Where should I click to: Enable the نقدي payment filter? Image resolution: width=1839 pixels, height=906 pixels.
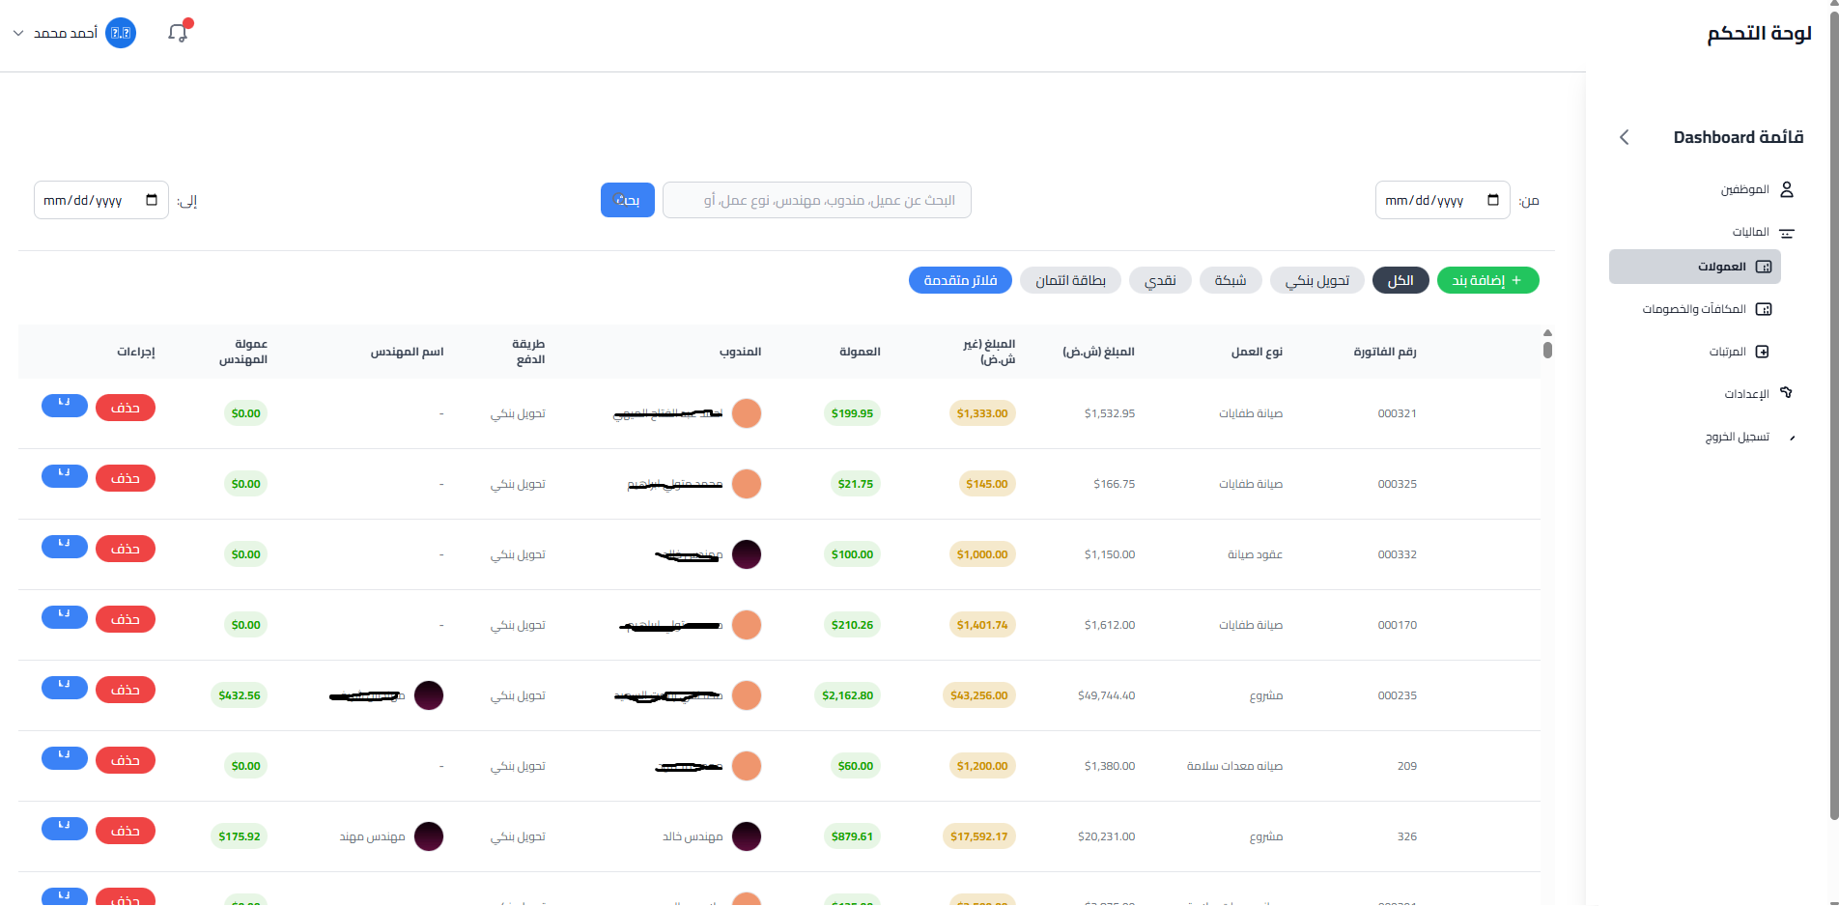coord(1160,280)
